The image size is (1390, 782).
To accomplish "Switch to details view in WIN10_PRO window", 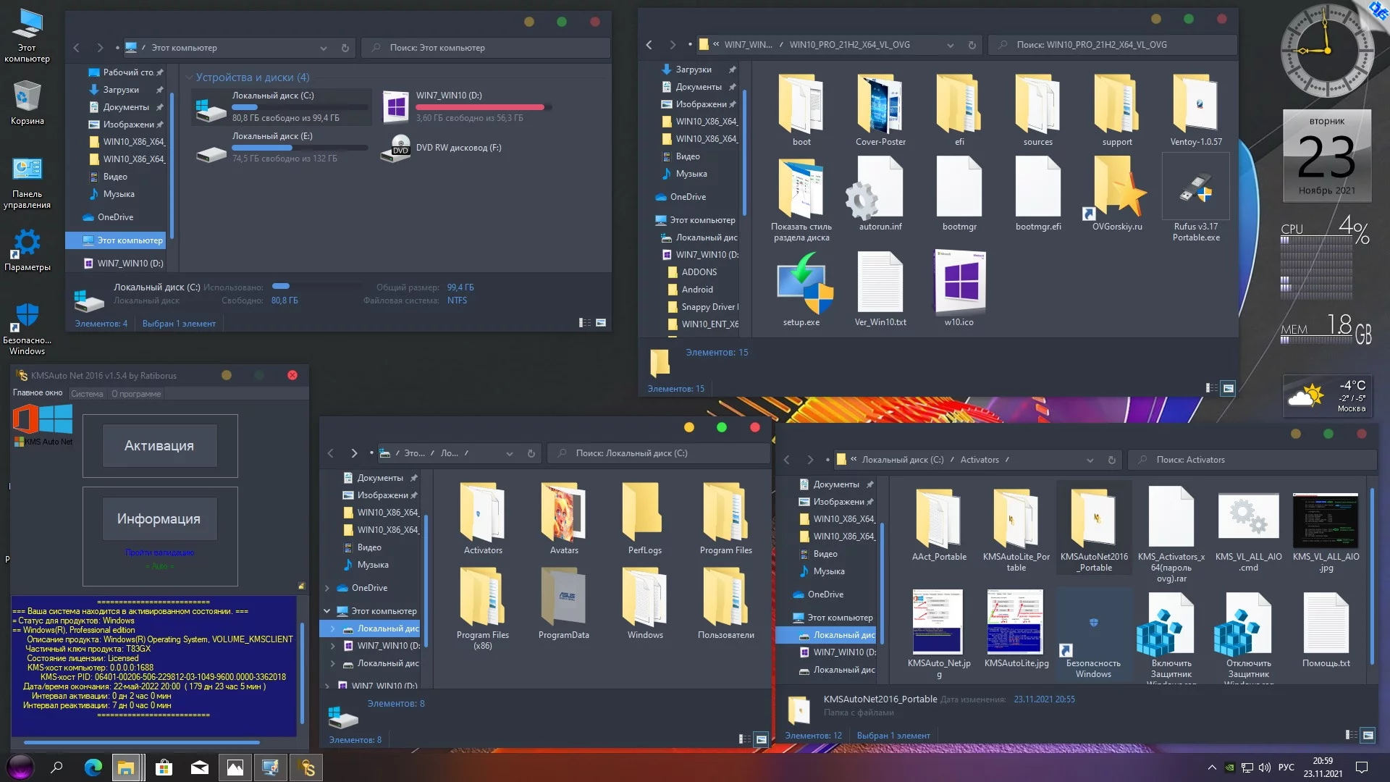I will click(x=1210, y=388).
